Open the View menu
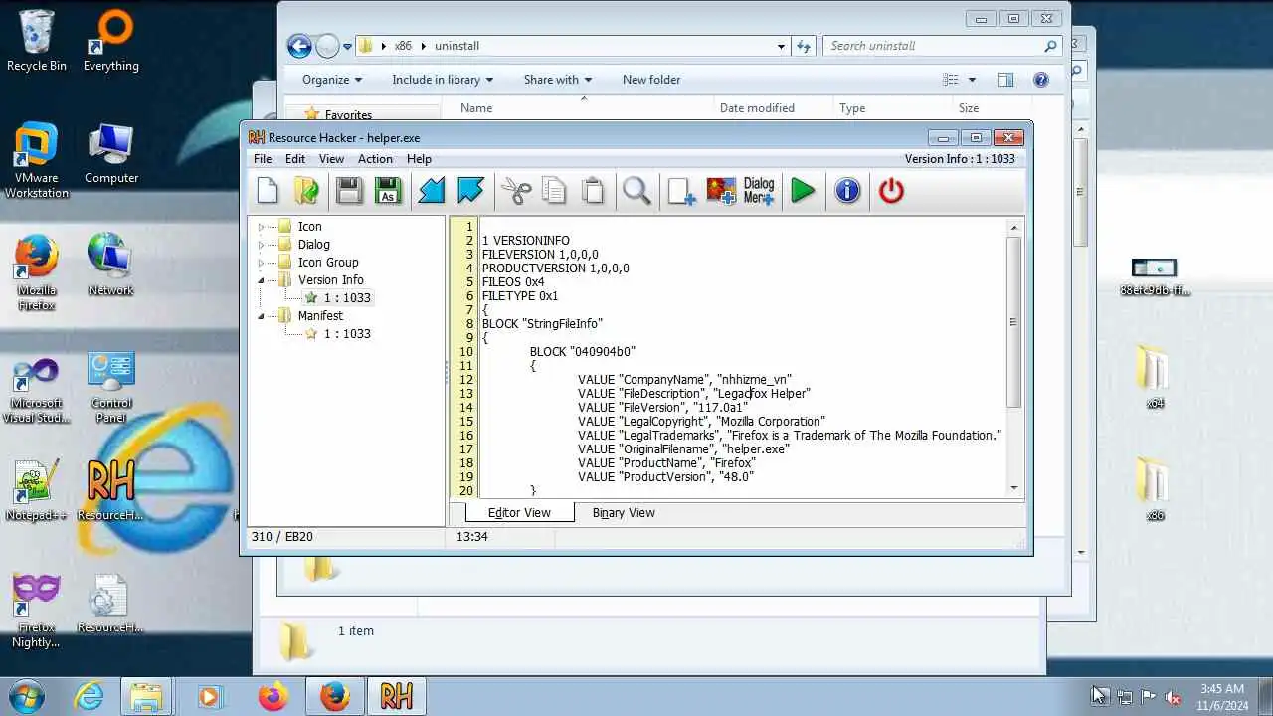The width and height of the screenshot is (1273, 716). coord(331,159)
